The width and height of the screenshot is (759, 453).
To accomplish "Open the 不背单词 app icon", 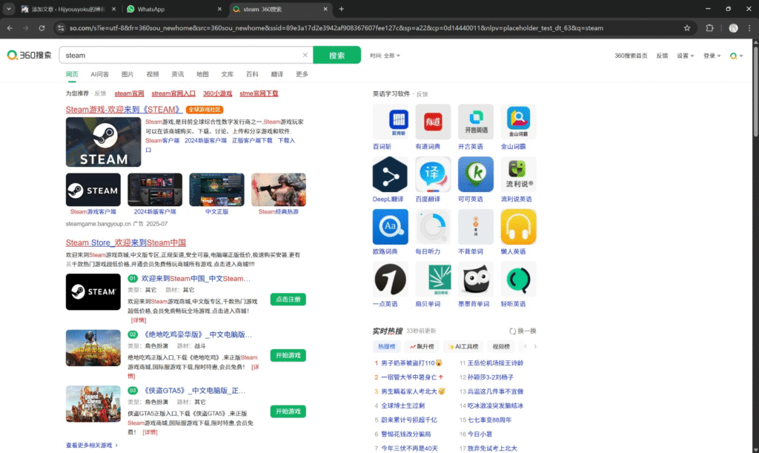I will click(476, 227).
